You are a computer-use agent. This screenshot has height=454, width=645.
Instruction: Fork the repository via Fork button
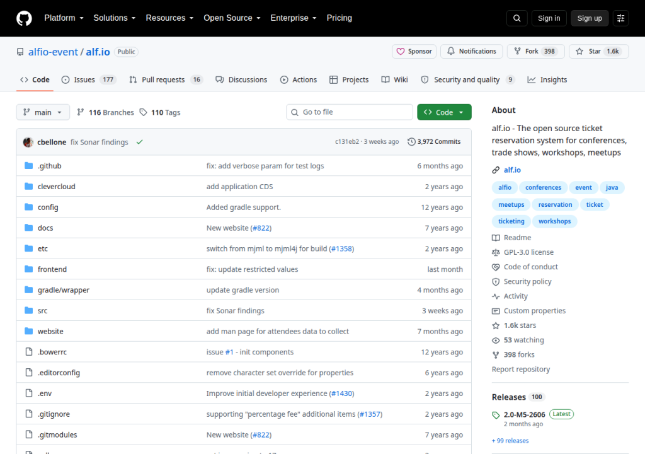click(x=535, y=52)
